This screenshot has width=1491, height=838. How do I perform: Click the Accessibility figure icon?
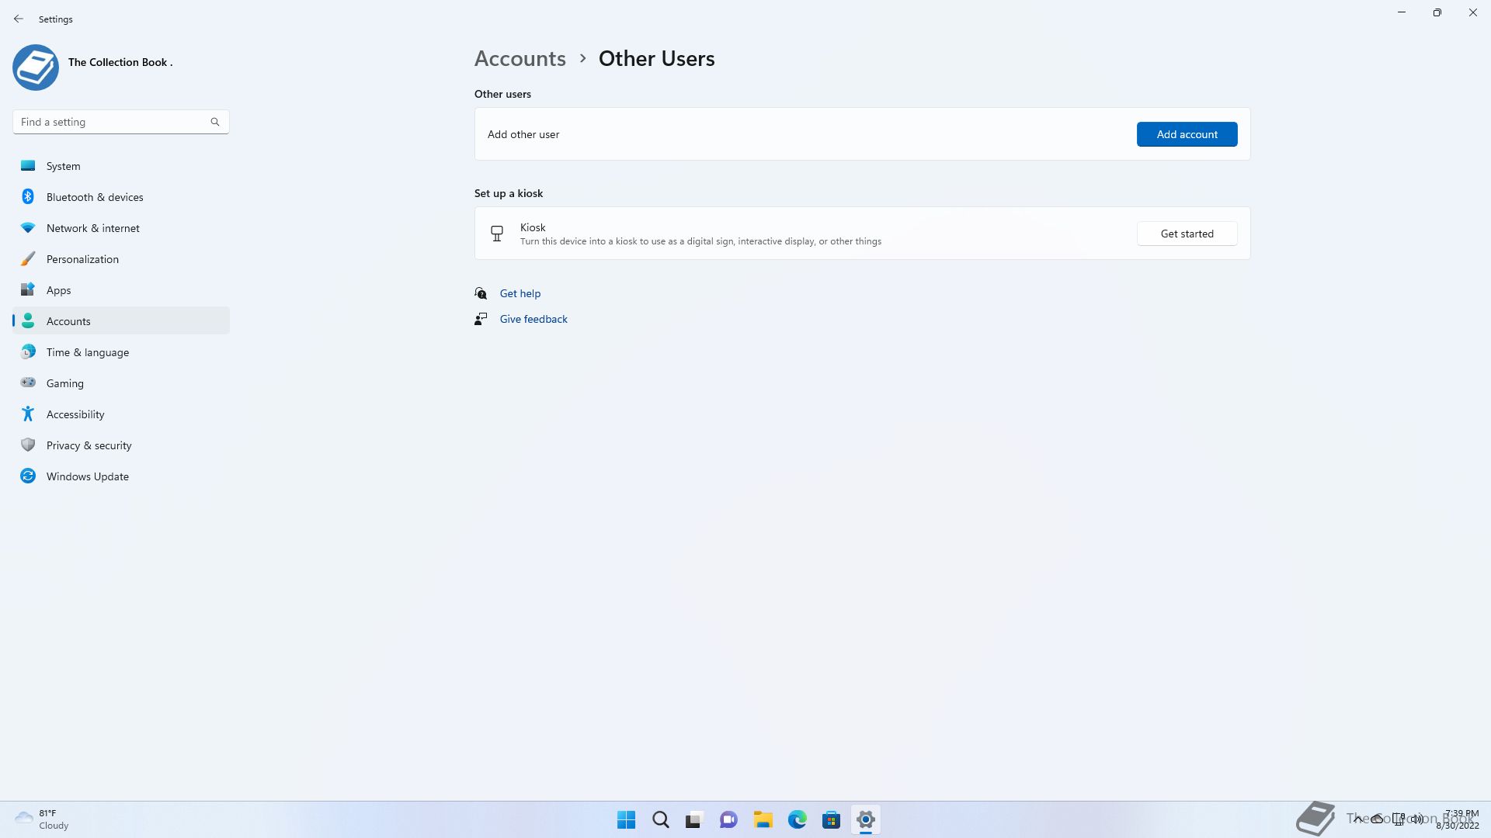coord(28,414)
